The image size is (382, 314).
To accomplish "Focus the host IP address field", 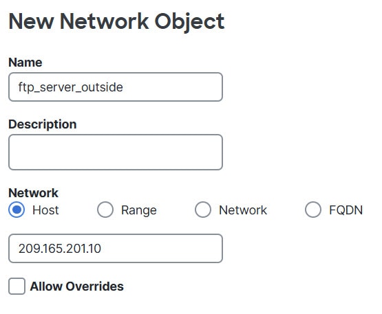I will pyautogui.click(x=116, y=248).
